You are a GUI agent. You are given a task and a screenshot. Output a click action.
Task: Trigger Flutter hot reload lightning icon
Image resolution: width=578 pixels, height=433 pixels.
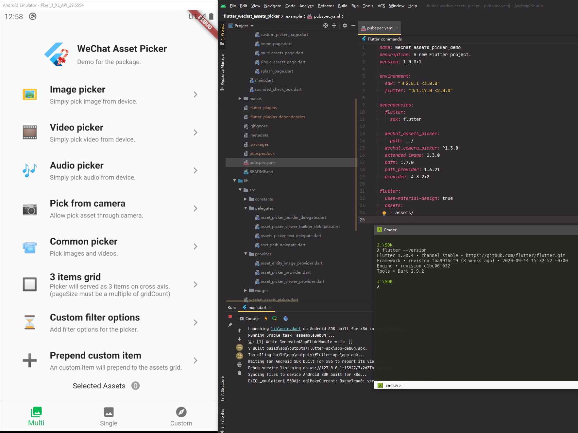[266, 318]
